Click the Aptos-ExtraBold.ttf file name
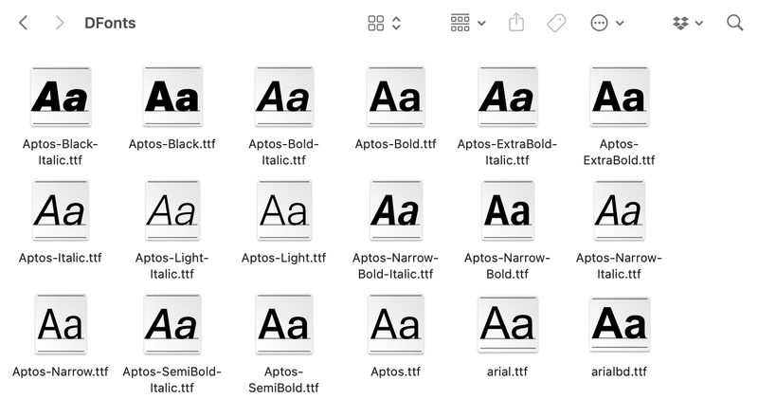The width and height of the screenshot is (758, 399). (x=619, y=152)
